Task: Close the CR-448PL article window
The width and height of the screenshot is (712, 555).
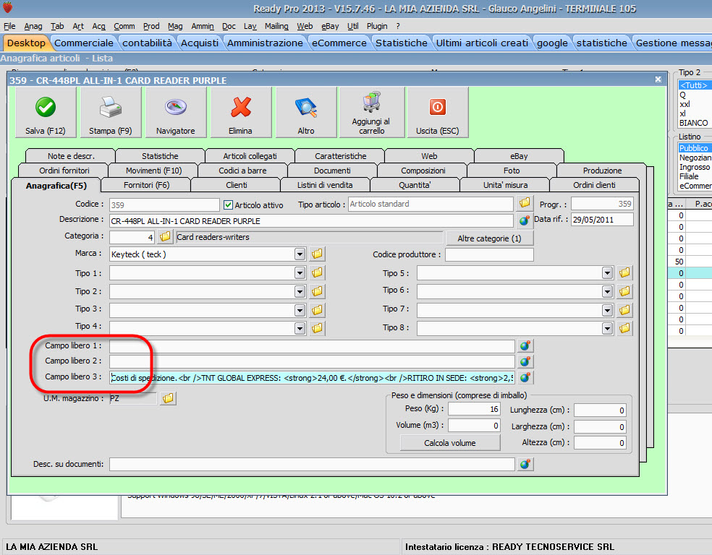Action: (658, 79)
